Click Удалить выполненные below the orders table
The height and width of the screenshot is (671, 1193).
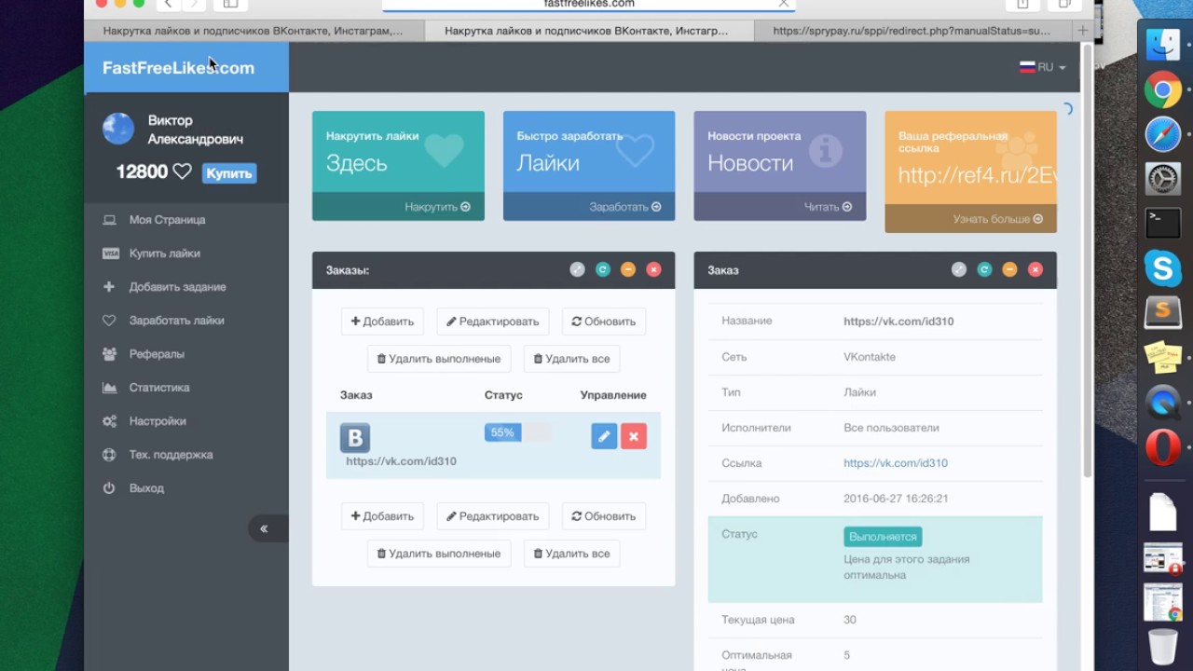coord(439,554)
